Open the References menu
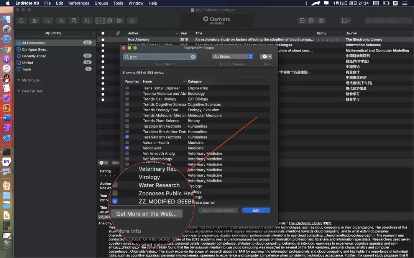Viewport: 414px width, 258px height. [79, 3]
